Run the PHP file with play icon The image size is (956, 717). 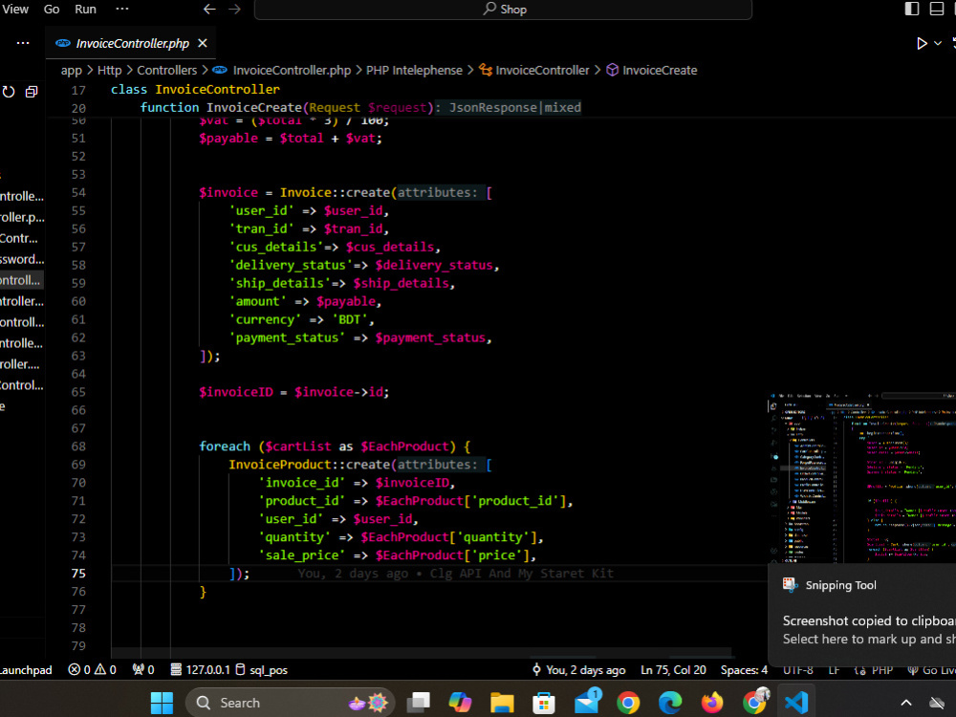point(922,43)
